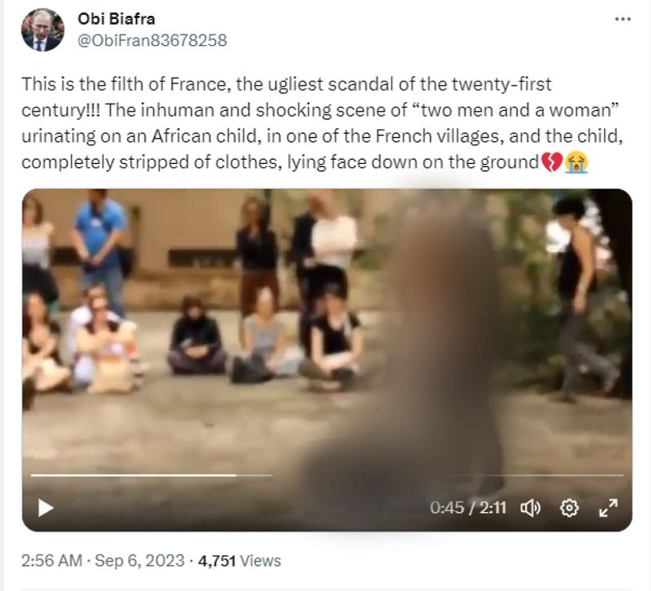Screen dimensions: 651x591
Task: Select the post text starting "This is the filth"
Action: click(x=322, y=123)
